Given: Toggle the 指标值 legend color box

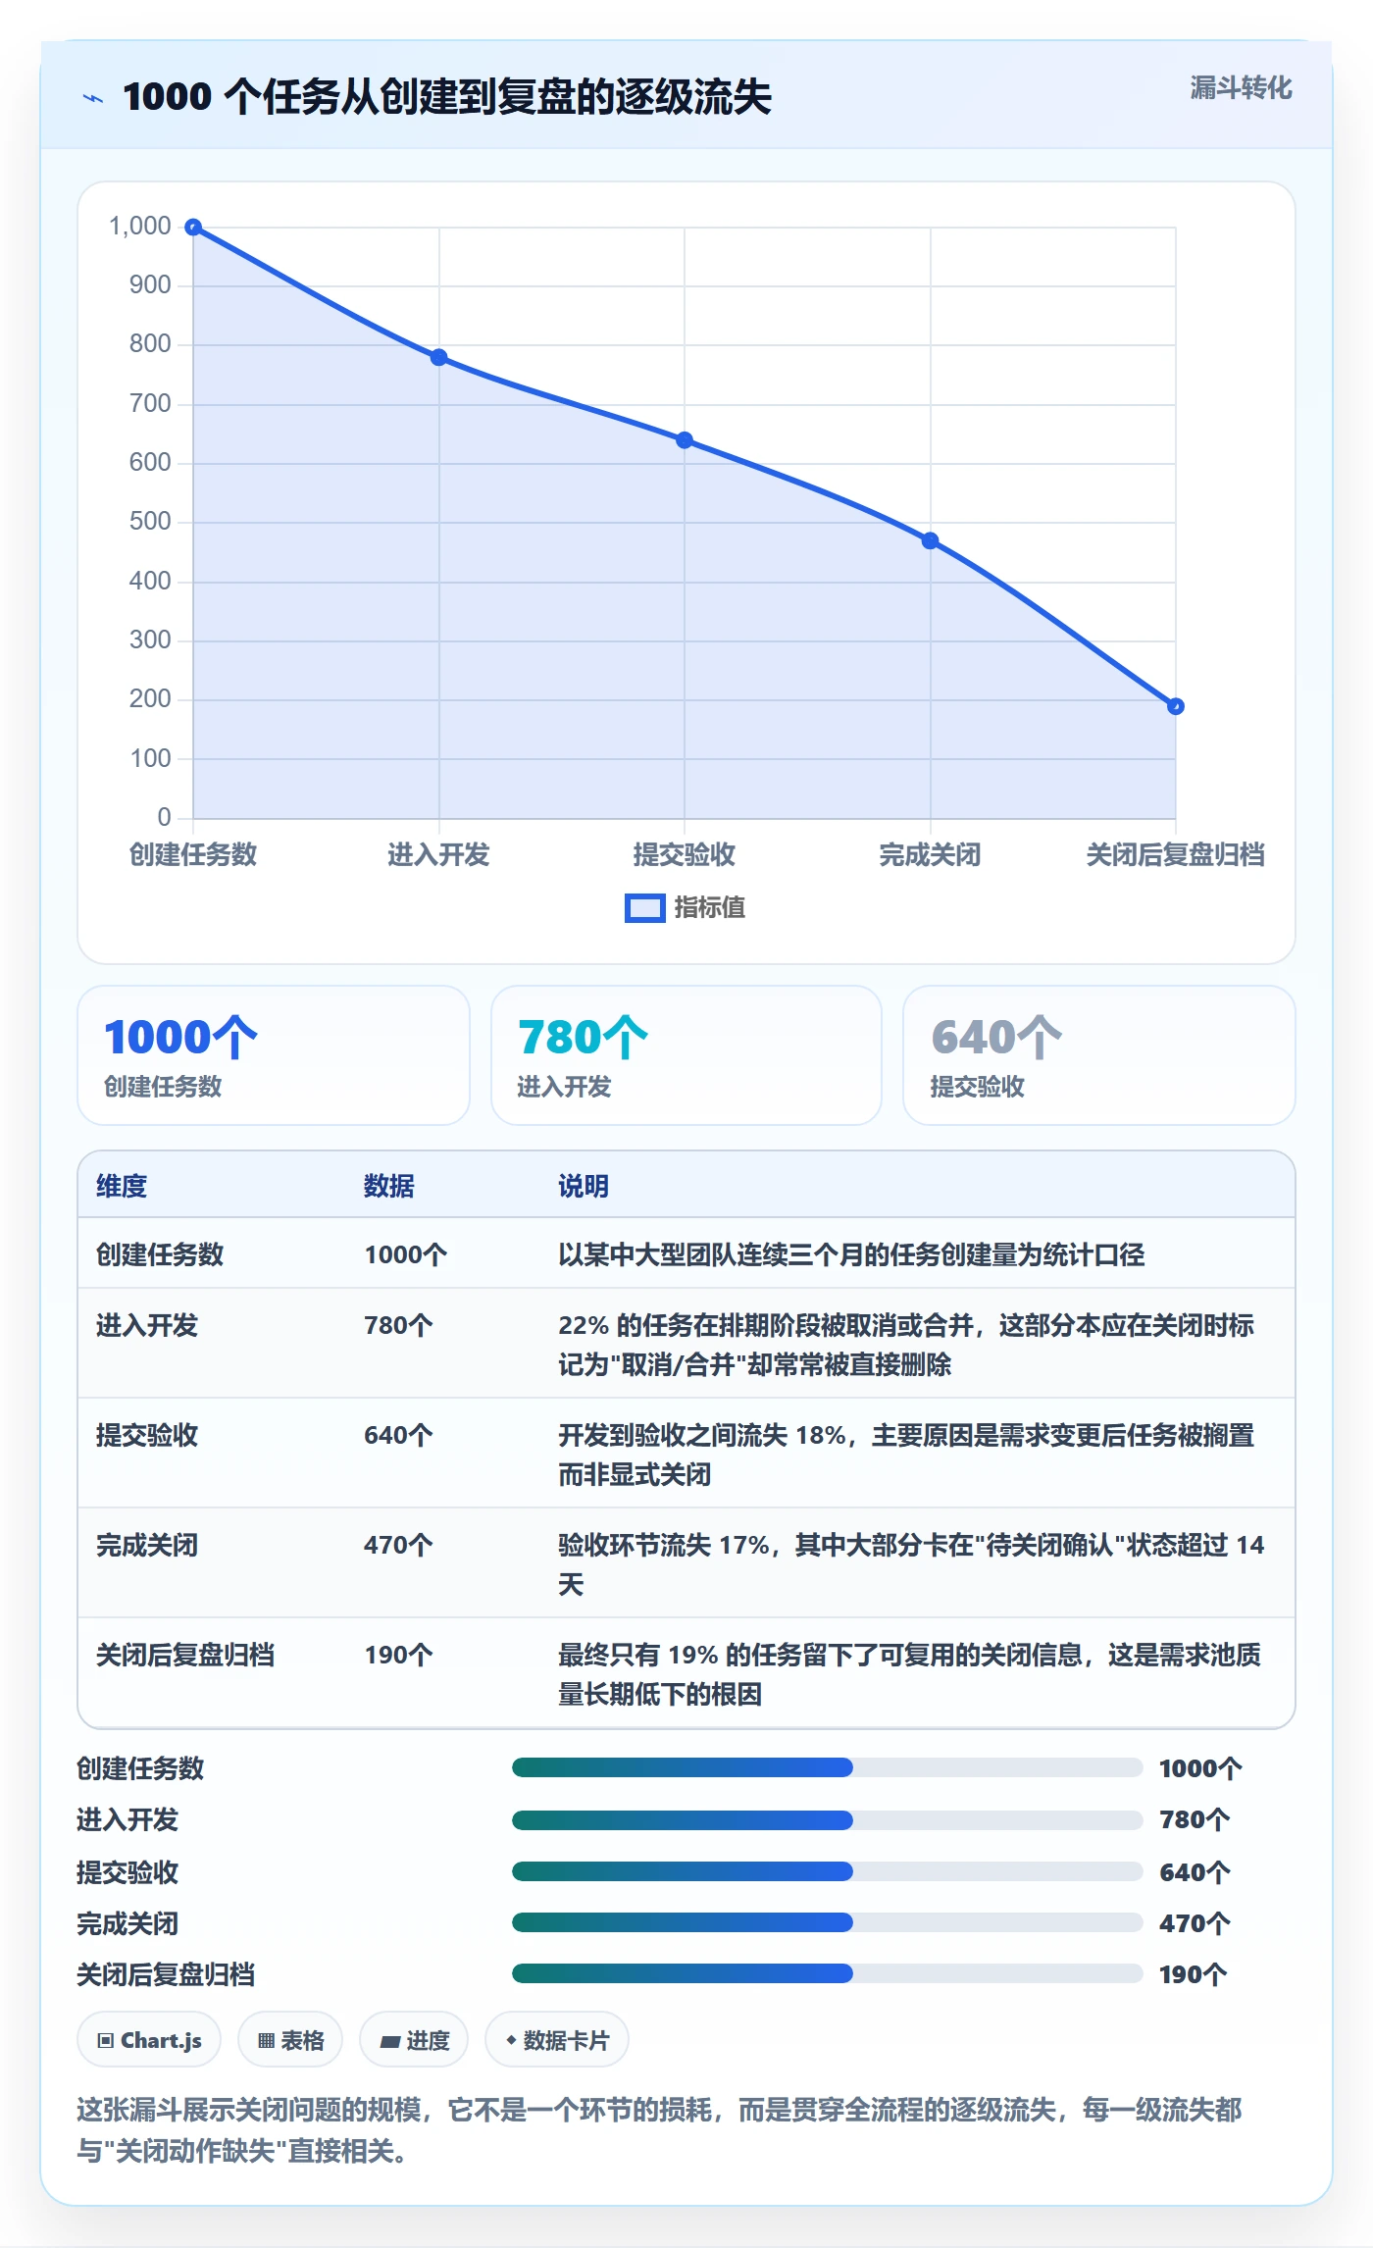Looking at the screenshot, I should pos(645,908).
